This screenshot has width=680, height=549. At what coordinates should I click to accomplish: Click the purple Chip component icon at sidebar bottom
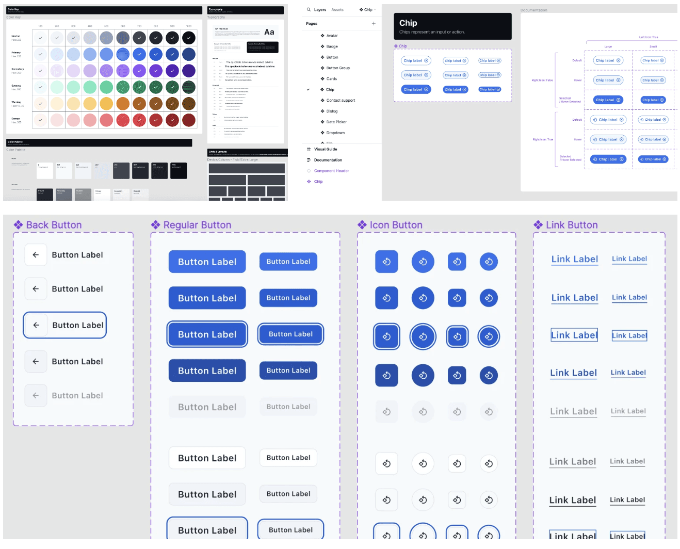click(309, 181)
